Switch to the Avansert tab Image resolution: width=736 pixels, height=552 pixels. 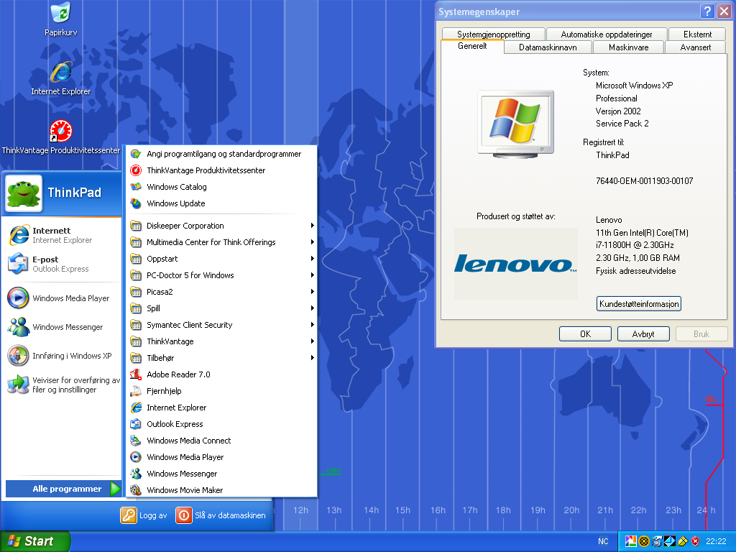pyautogui.click(x=695, y=47)
